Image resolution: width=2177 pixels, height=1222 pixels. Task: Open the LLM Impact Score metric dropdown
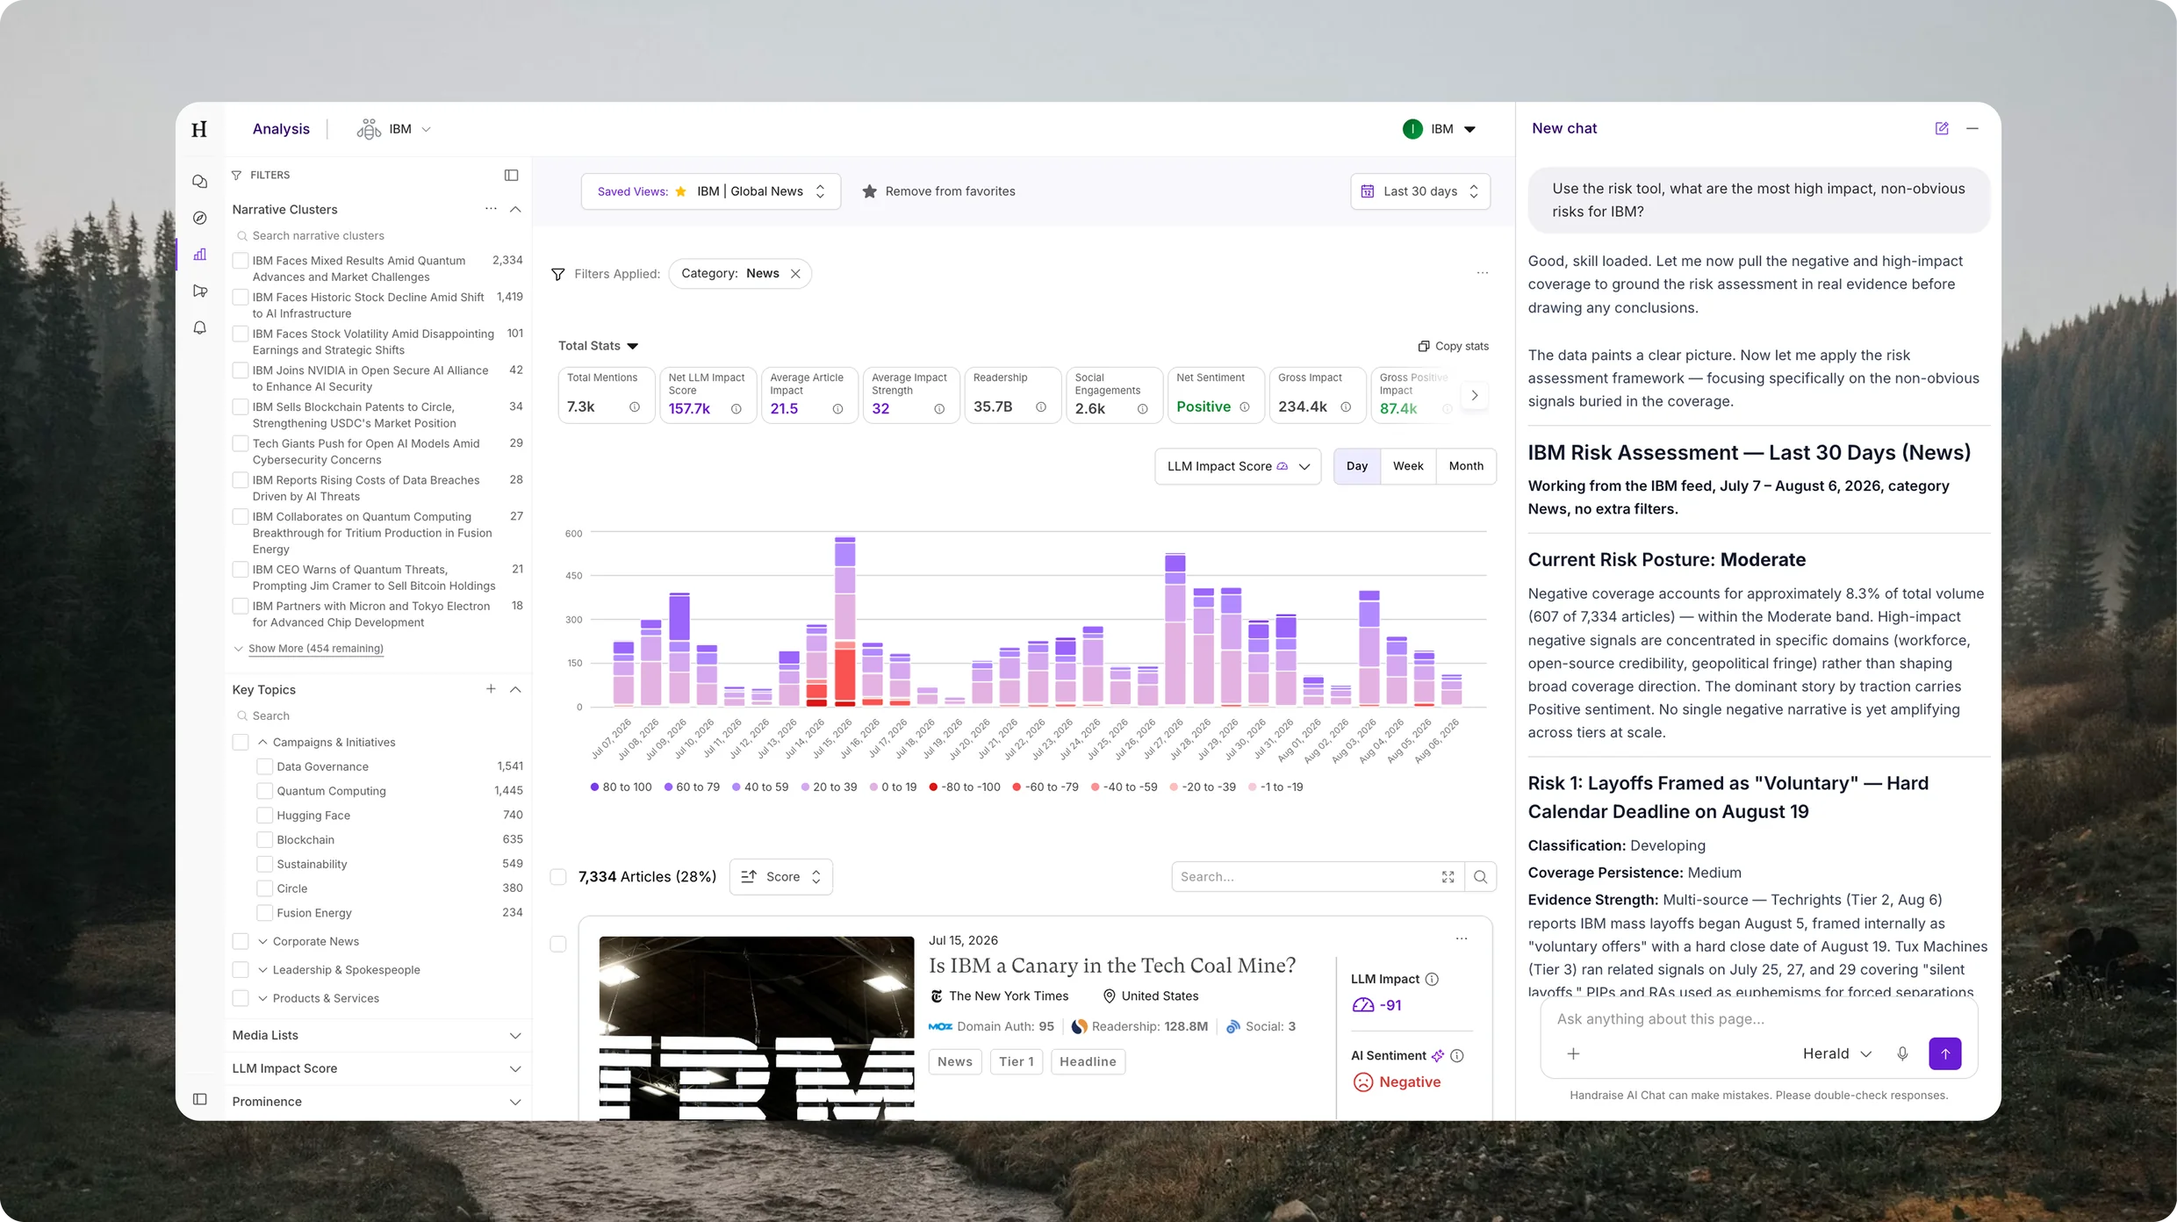(x=1238, y=466)
